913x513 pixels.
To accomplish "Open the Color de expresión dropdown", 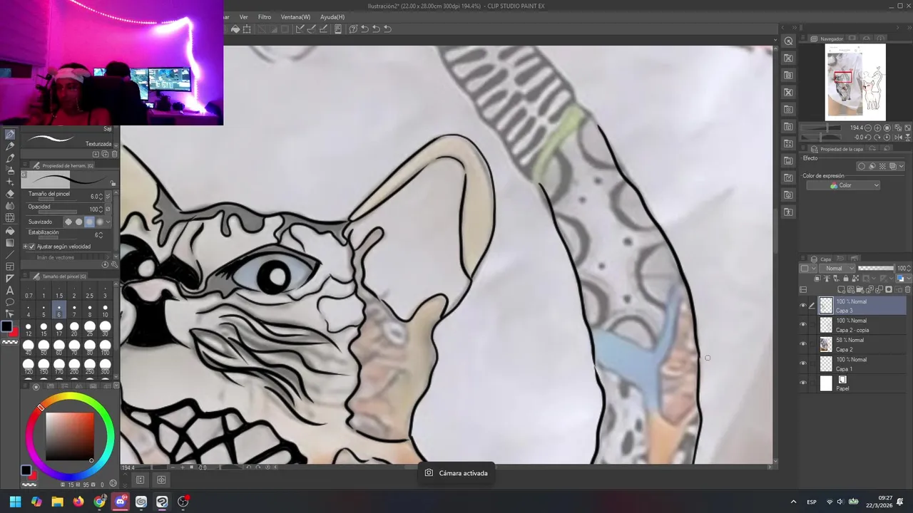I will 843,185.
